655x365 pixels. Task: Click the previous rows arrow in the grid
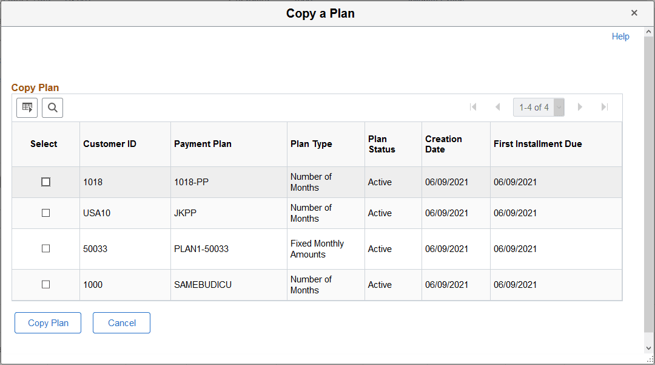(498, 107)
